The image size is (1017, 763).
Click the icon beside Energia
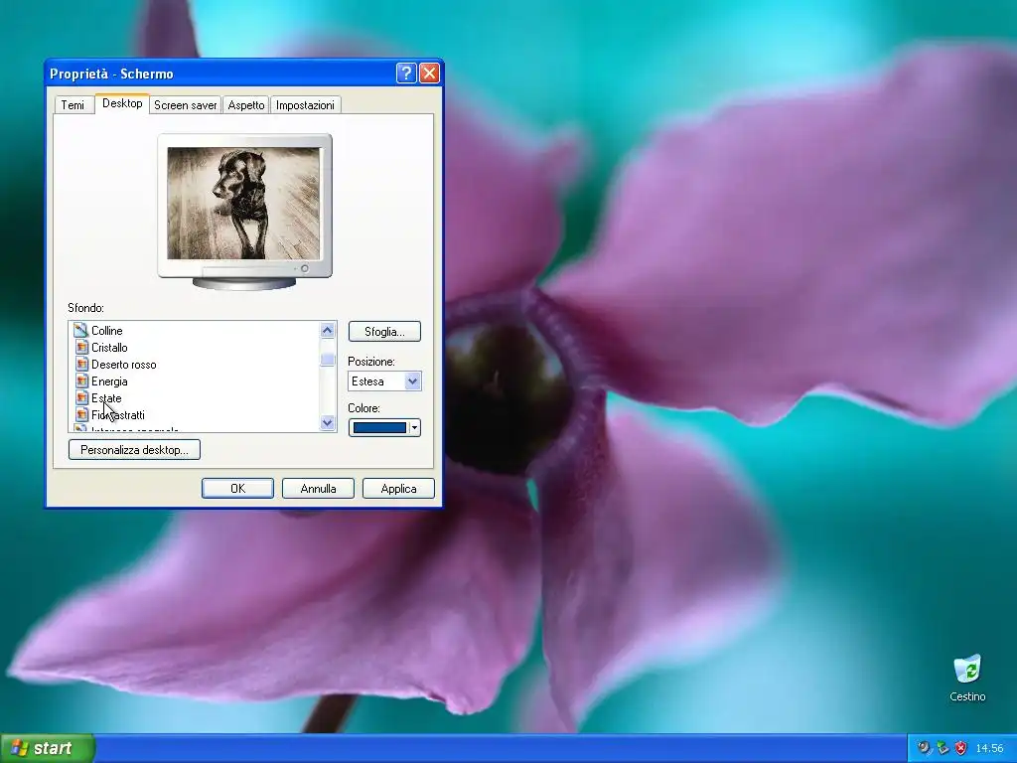[81, 381]
